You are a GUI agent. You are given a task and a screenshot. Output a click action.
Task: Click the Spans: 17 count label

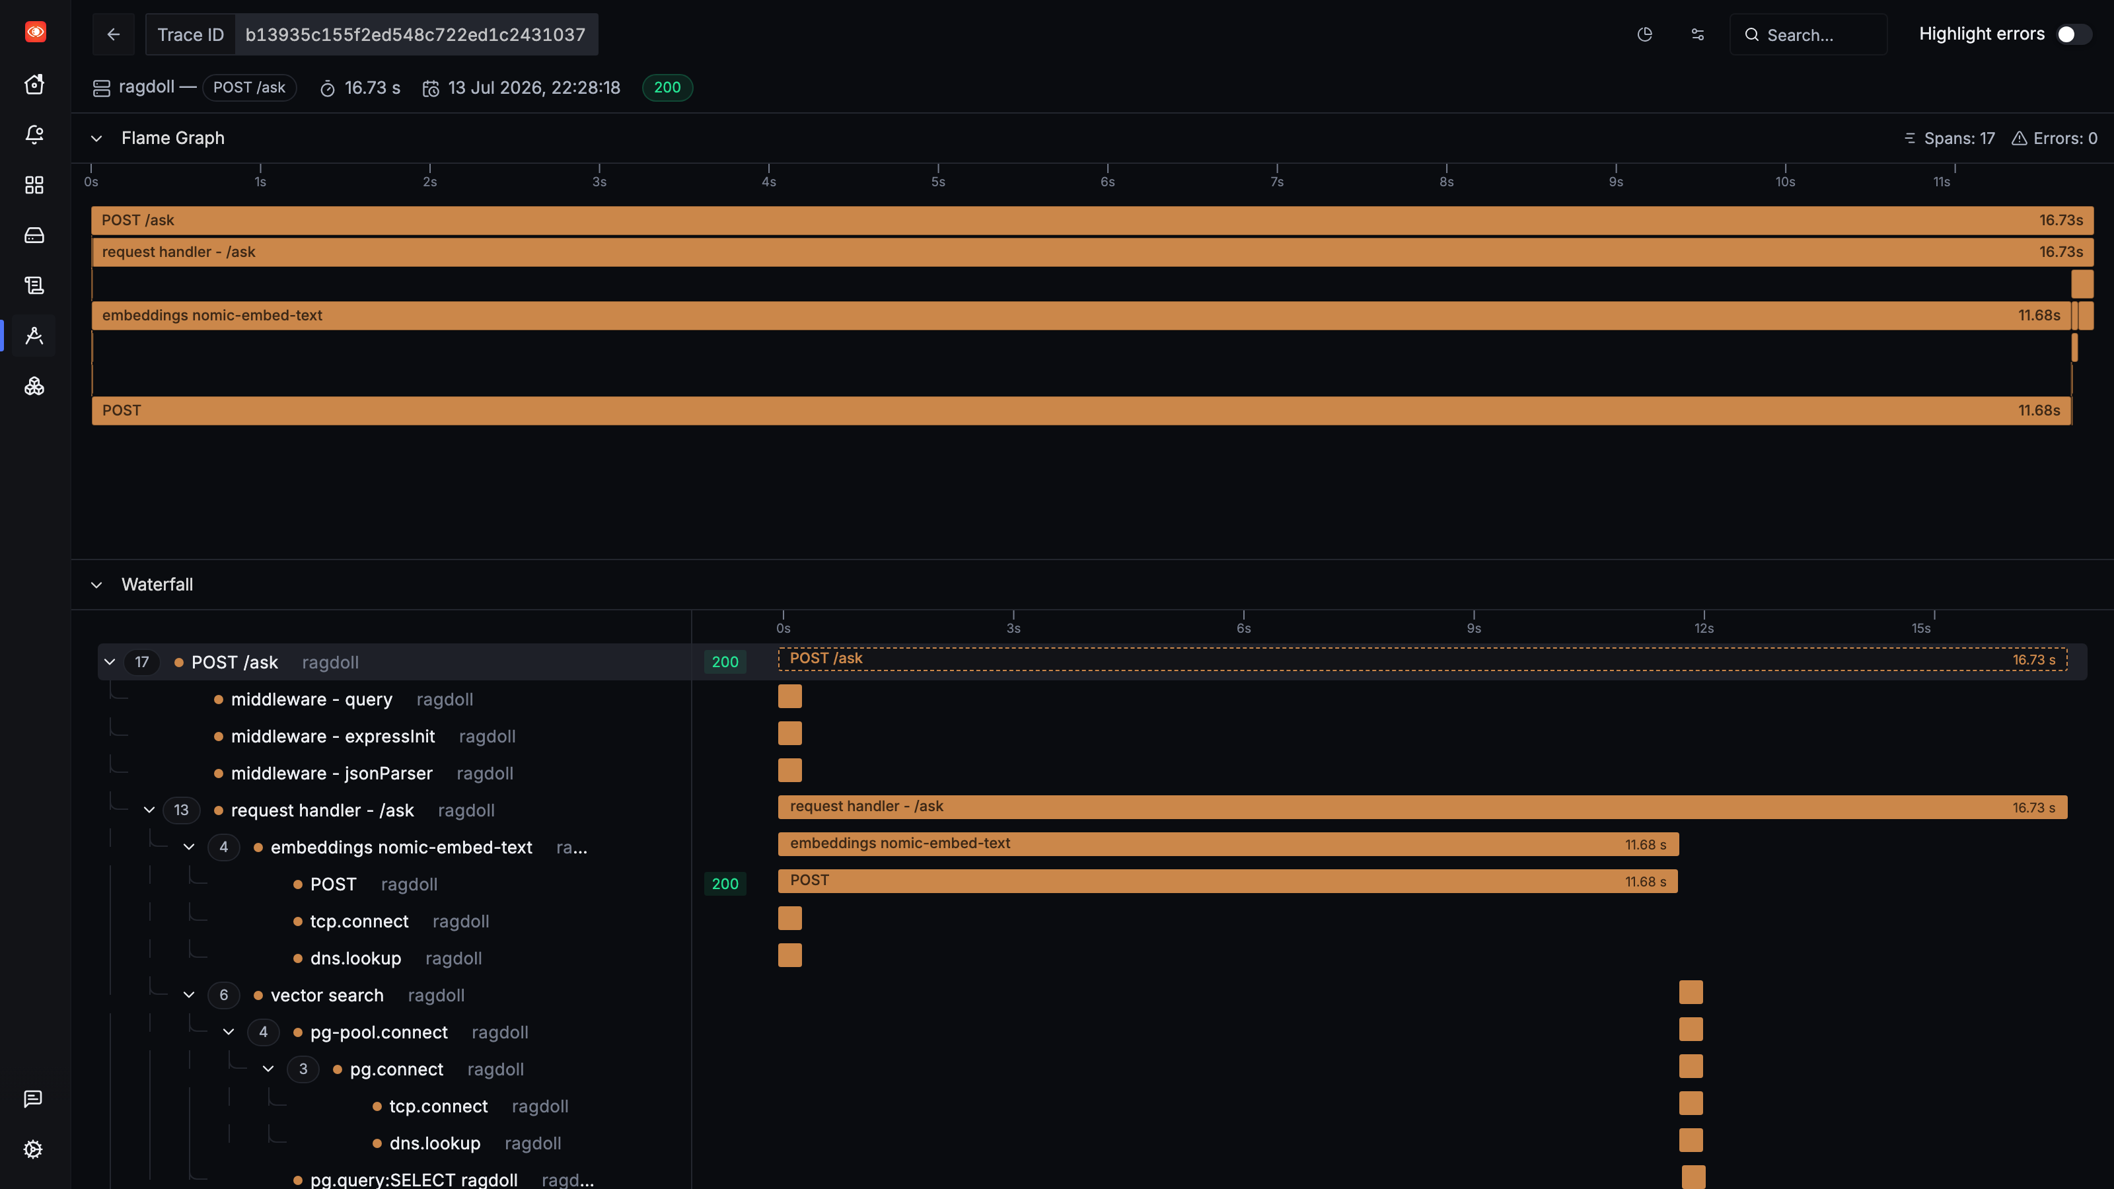tap(1959, 139)
